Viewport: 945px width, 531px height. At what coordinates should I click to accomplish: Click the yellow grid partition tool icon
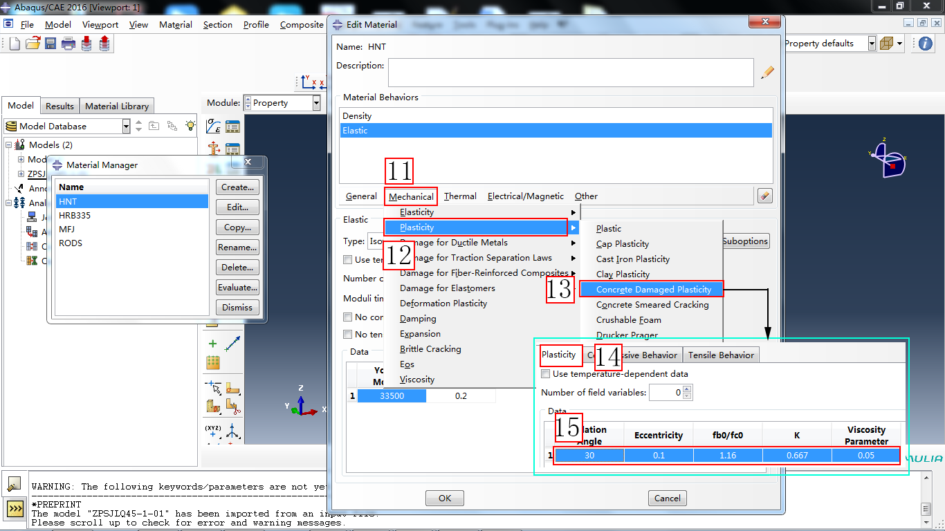[213, 362]
